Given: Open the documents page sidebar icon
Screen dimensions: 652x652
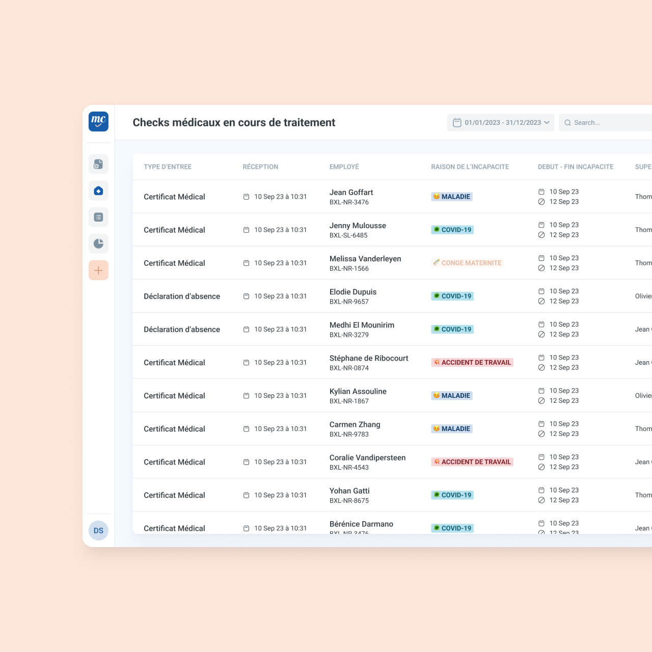Looking at the screenshot, I should point(98,164).
